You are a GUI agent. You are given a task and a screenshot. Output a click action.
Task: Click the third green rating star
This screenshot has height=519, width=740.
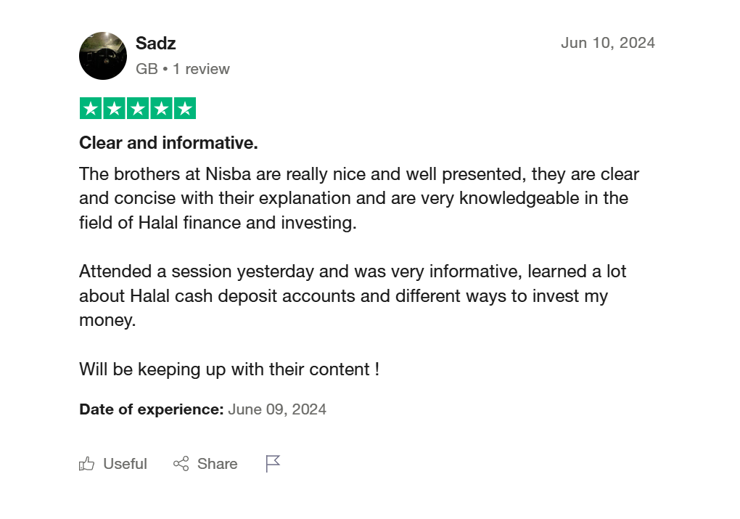(138, 109)
